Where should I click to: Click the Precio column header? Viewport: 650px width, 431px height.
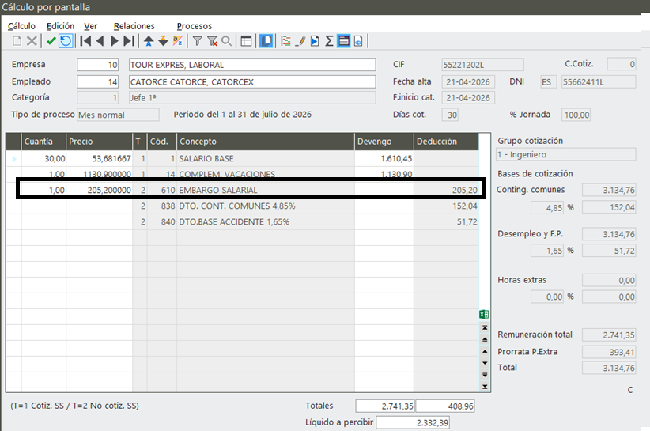(x=99, y=142)
